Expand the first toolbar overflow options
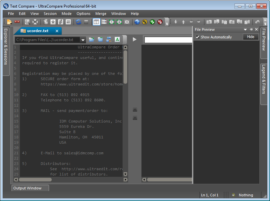This screenshot has width=270, height=201. 167,24
